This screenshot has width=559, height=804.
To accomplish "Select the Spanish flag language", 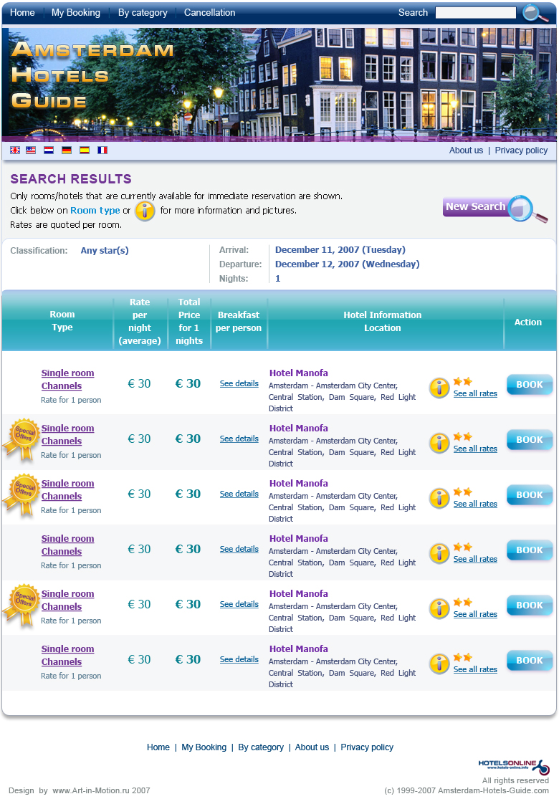I will tap(85, 150).
